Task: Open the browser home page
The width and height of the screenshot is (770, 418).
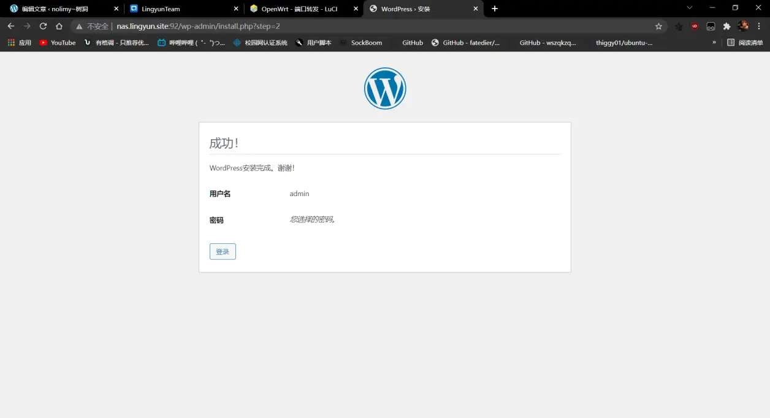Action: 59,26
